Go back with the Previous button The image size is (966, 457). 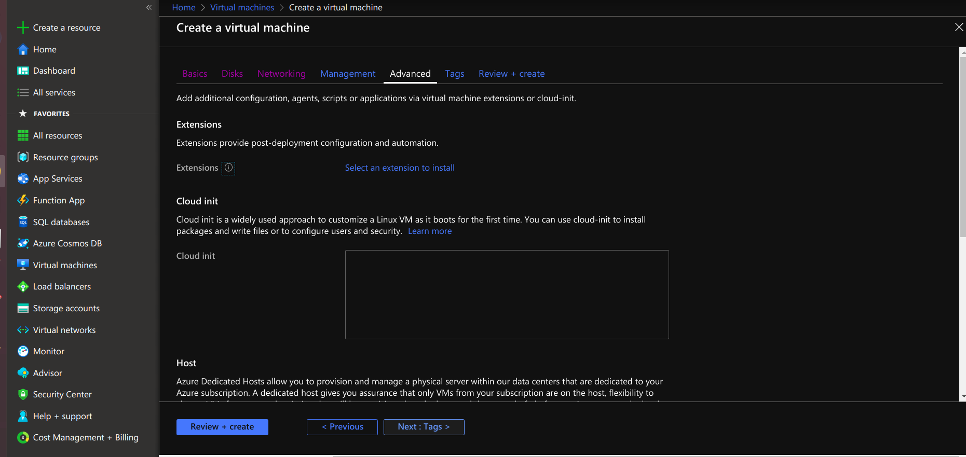coord(342,427)
